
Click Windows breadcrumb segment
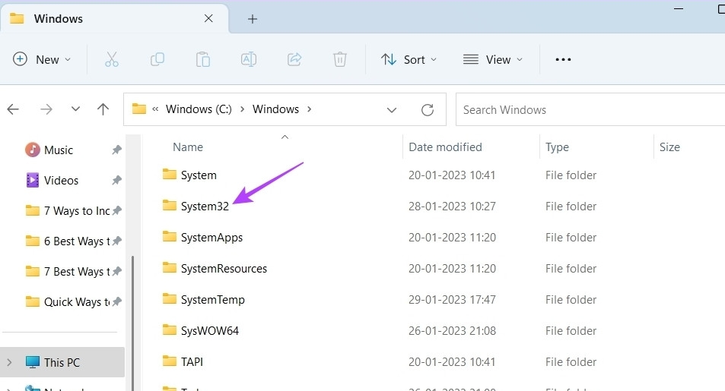pos(275,109)
